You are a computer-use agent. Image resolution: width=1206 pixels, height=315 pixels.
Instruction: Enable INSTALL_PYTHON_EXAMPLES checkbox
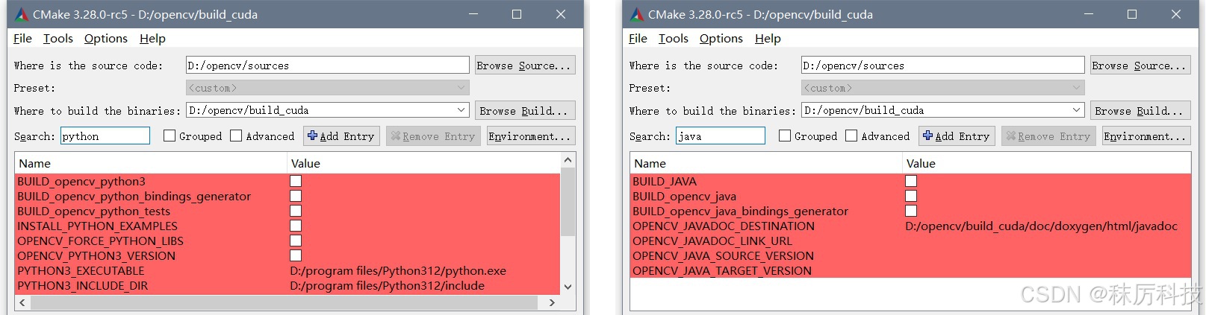296,226
